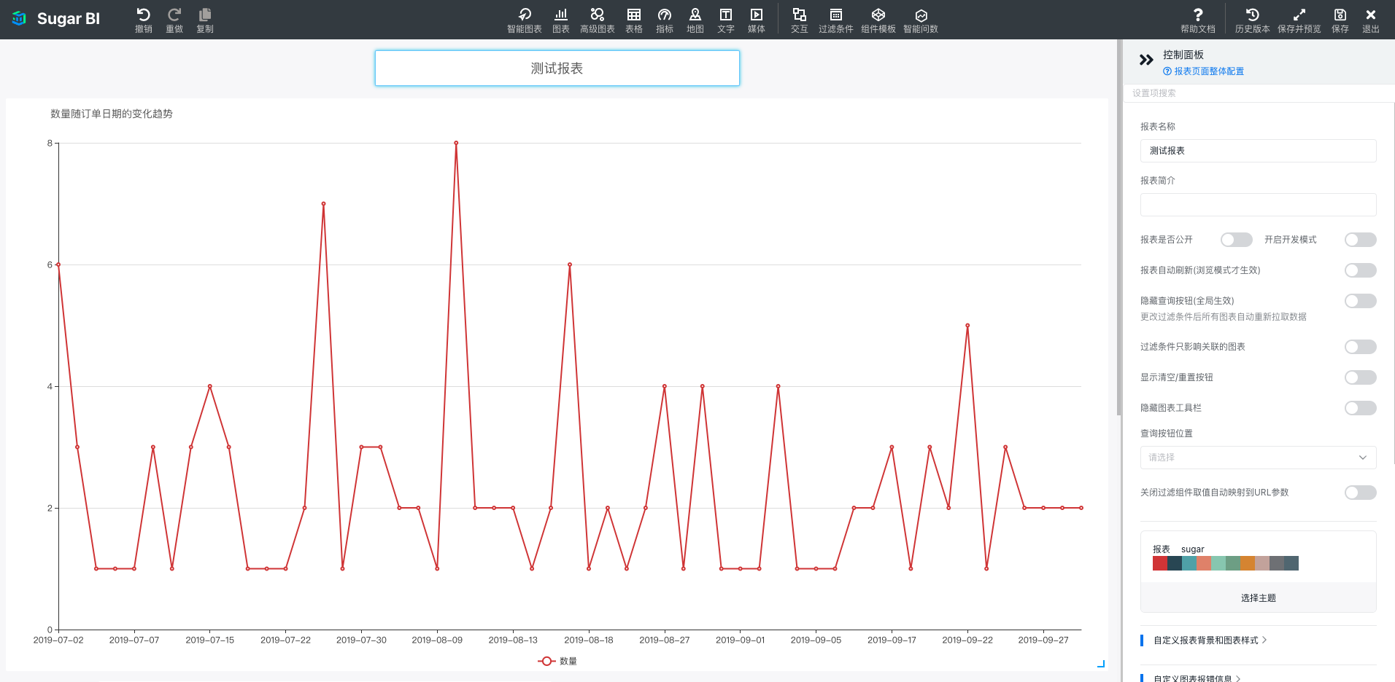
Task: Insert a 媒体 media component
Action: pyautogui.click(x=757, y=20)
